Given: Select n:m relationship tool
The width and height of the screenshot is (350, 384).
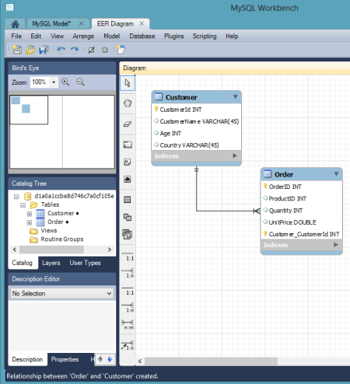Looking at the screenshot, I should 128,325.
